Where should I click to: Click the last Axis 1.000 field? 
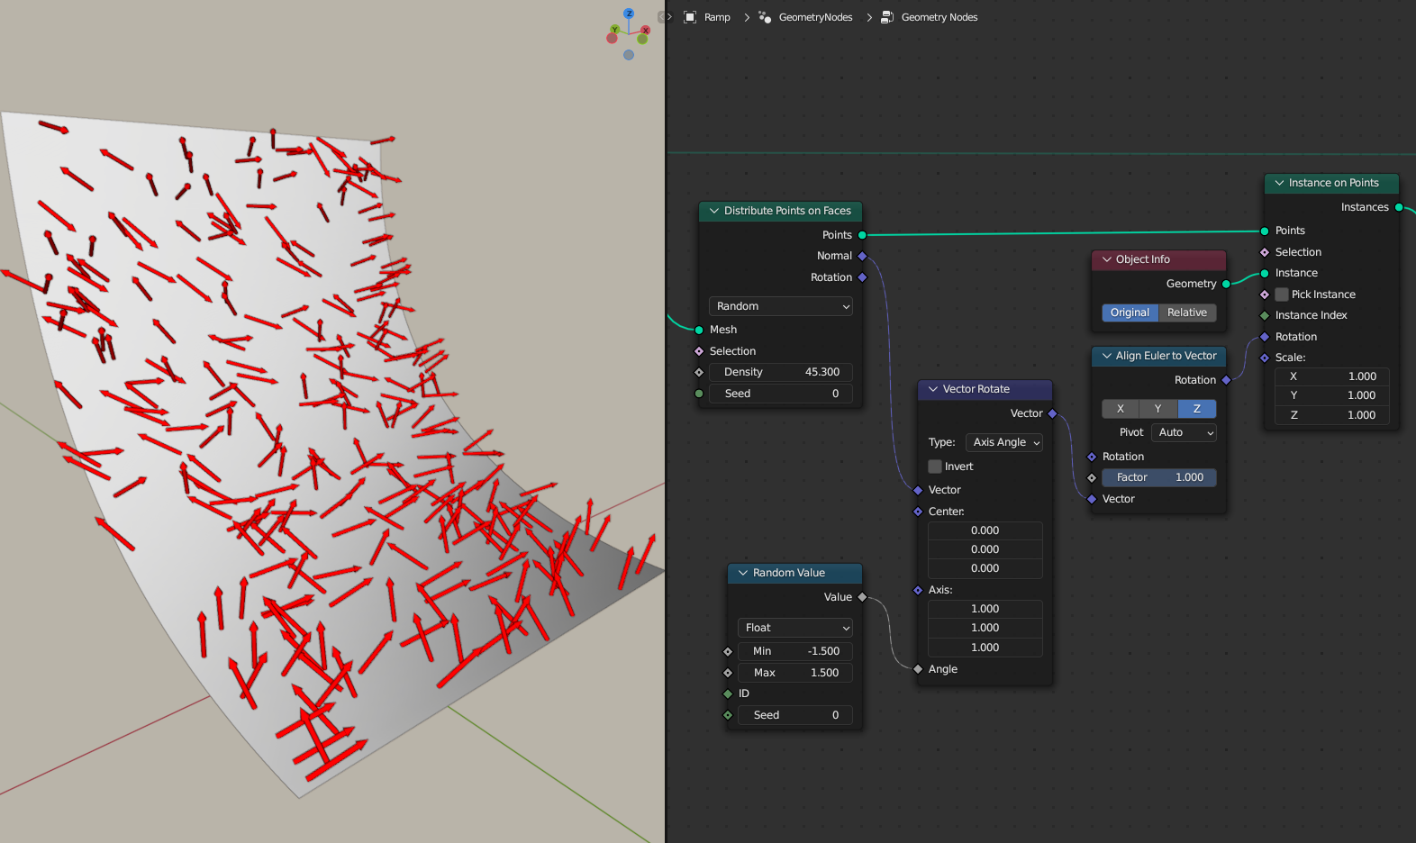[x=985, y=648]
